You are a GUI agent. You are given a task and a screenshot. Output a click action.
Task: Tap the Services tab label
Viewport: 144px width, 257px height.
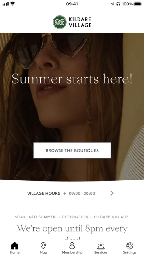101,252
